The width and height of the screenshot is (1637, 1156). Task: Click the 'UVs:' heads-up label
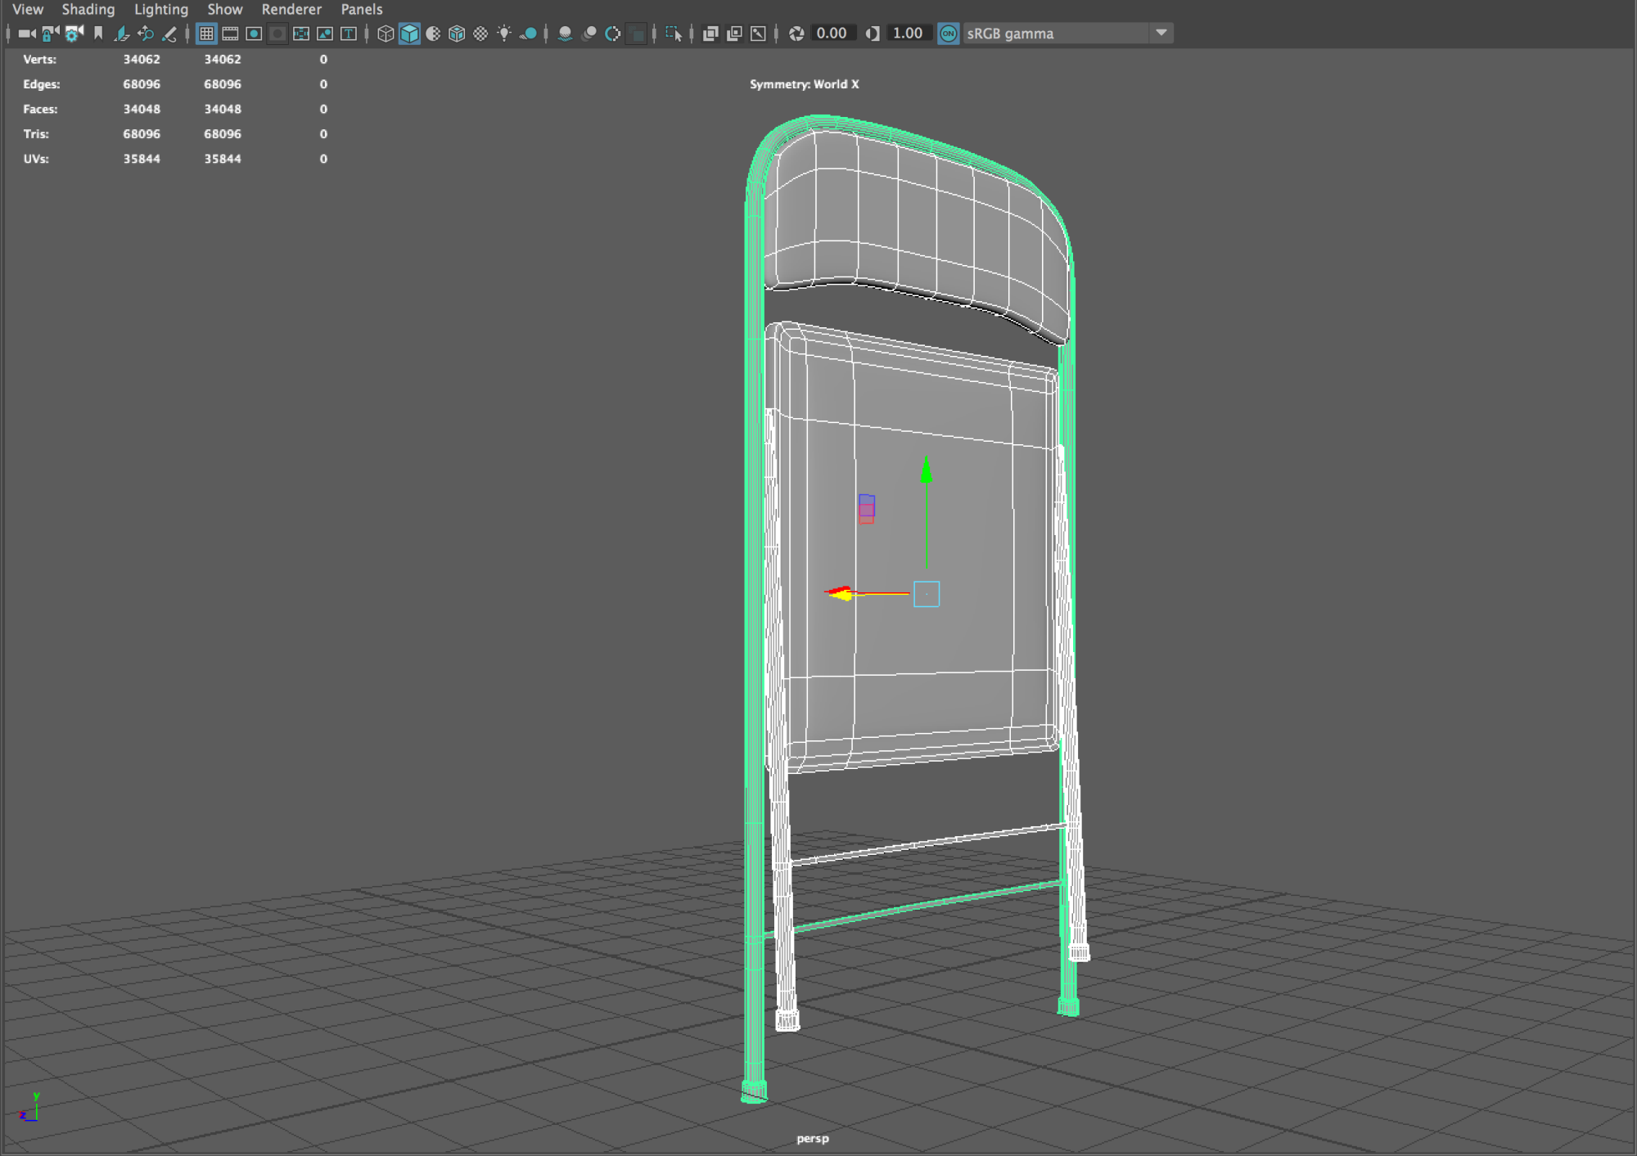point(36,159)
